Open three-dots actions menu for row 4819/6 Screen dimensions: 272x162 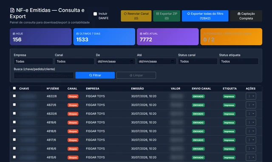click(x=249, y=122)
